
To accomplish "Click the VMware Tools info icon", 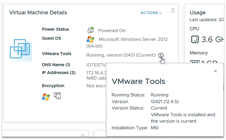I will coord(161,55).
